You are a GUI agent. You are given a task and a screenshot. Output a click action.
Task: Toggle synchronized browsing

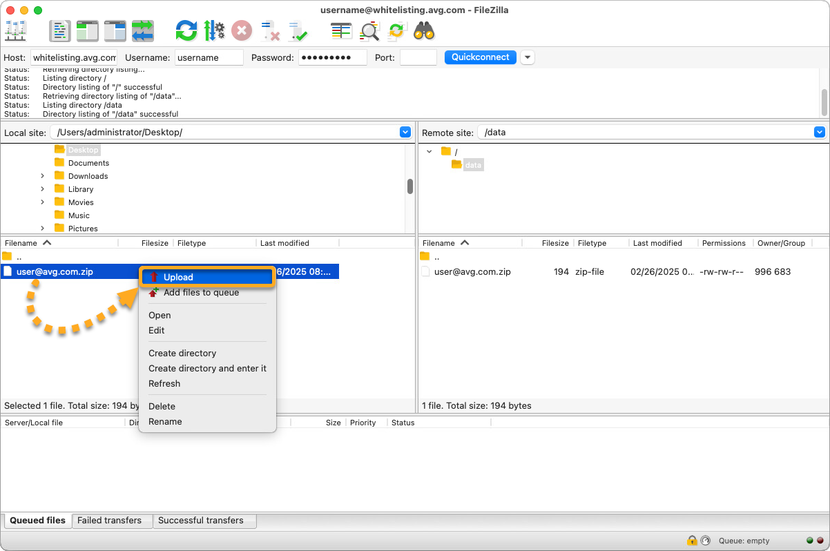point(396,31)
